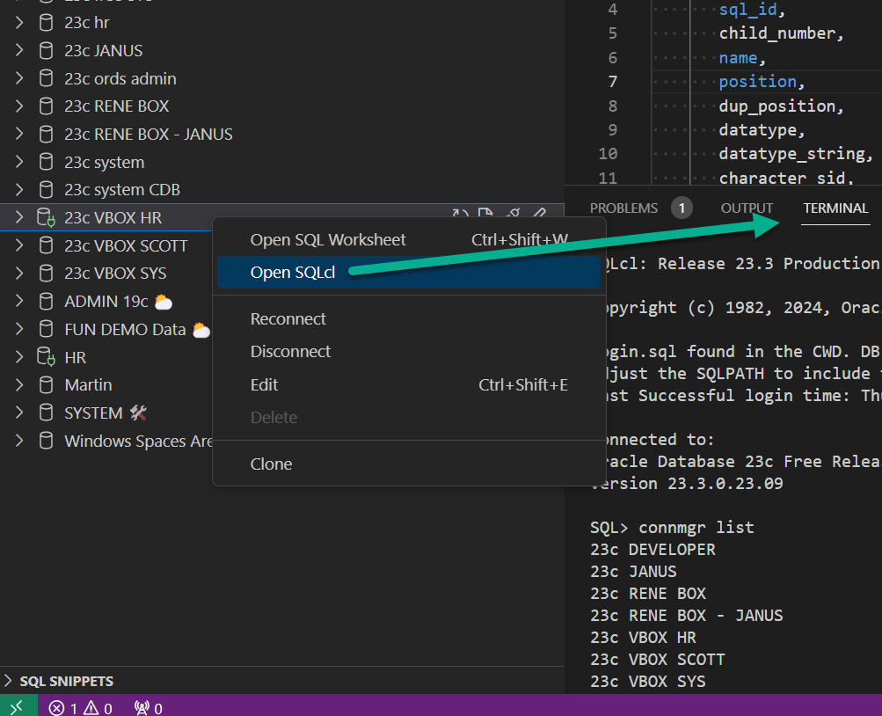The image size is (882, 716).
Task: Expand the Martin connection
Action: point(19,385)
